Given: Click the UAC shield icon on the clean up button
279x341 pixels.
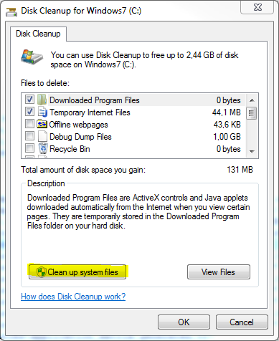Looking at the screenshot, I should (41, 272).
